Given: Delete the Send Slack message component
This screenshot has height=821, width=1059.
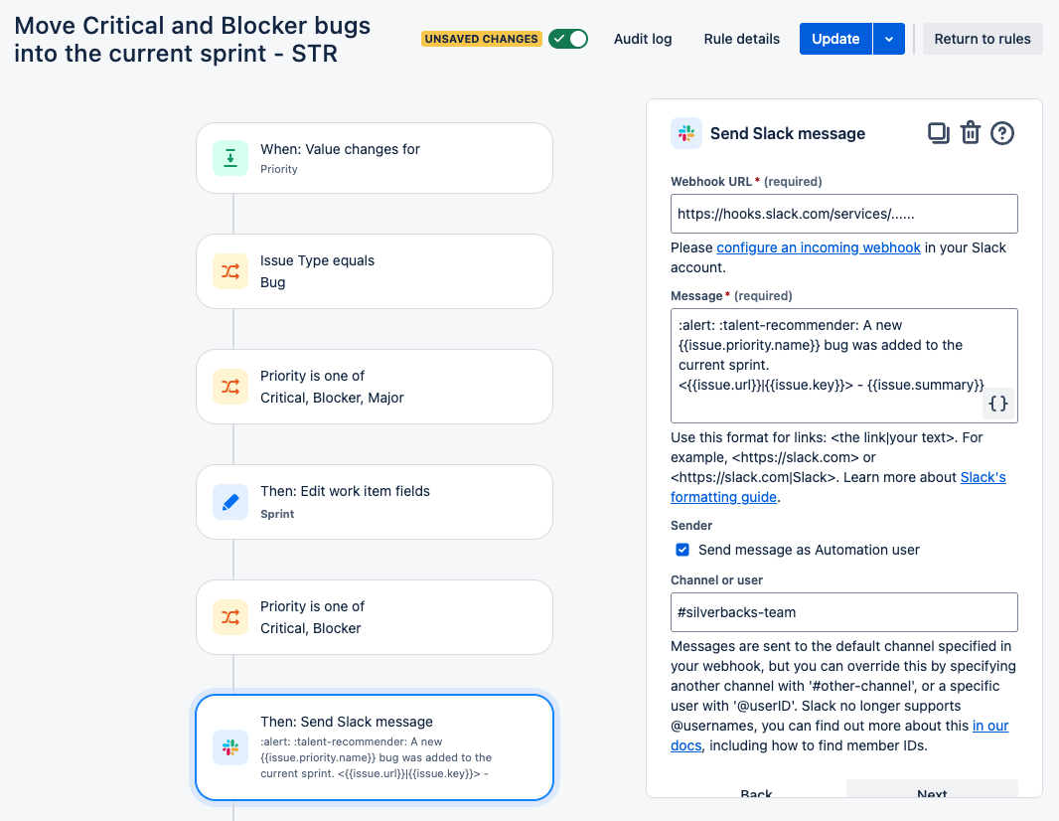Looking at the screenshot, I should pos(971,133).
